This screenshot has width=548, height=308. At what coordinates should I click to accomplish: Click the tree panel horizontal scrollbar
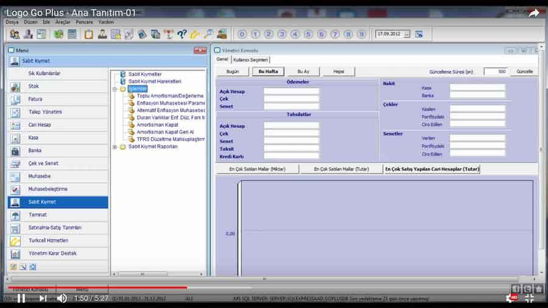pyautogui.click(x=142, y=275)
